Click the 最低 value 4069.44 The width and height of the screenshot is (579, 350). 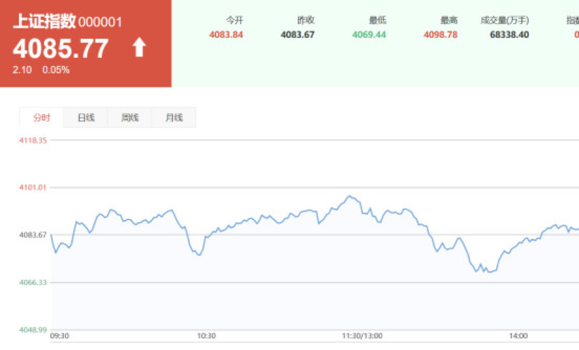(x=369, y=34)
